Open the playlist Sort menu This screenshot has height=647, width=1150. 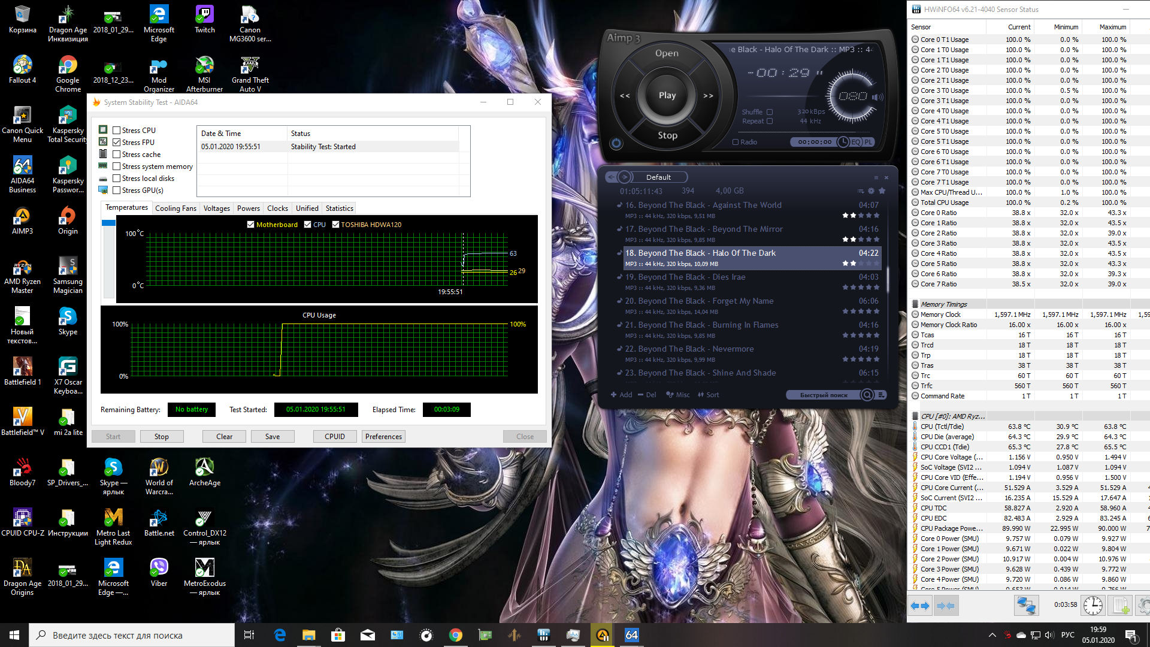coord(708,395)
